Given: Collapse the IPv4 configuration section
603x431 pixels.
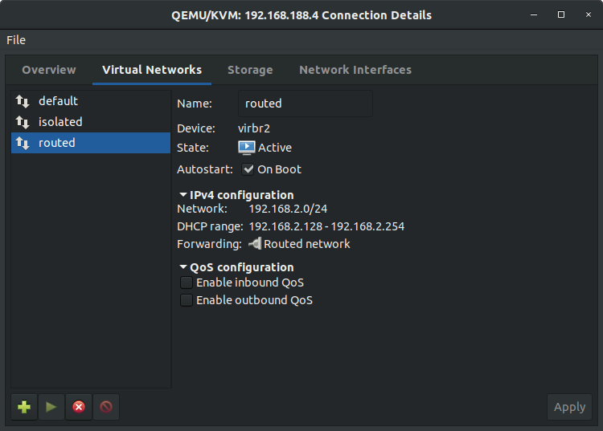Looking at the screenshot, I should point(183,195).
